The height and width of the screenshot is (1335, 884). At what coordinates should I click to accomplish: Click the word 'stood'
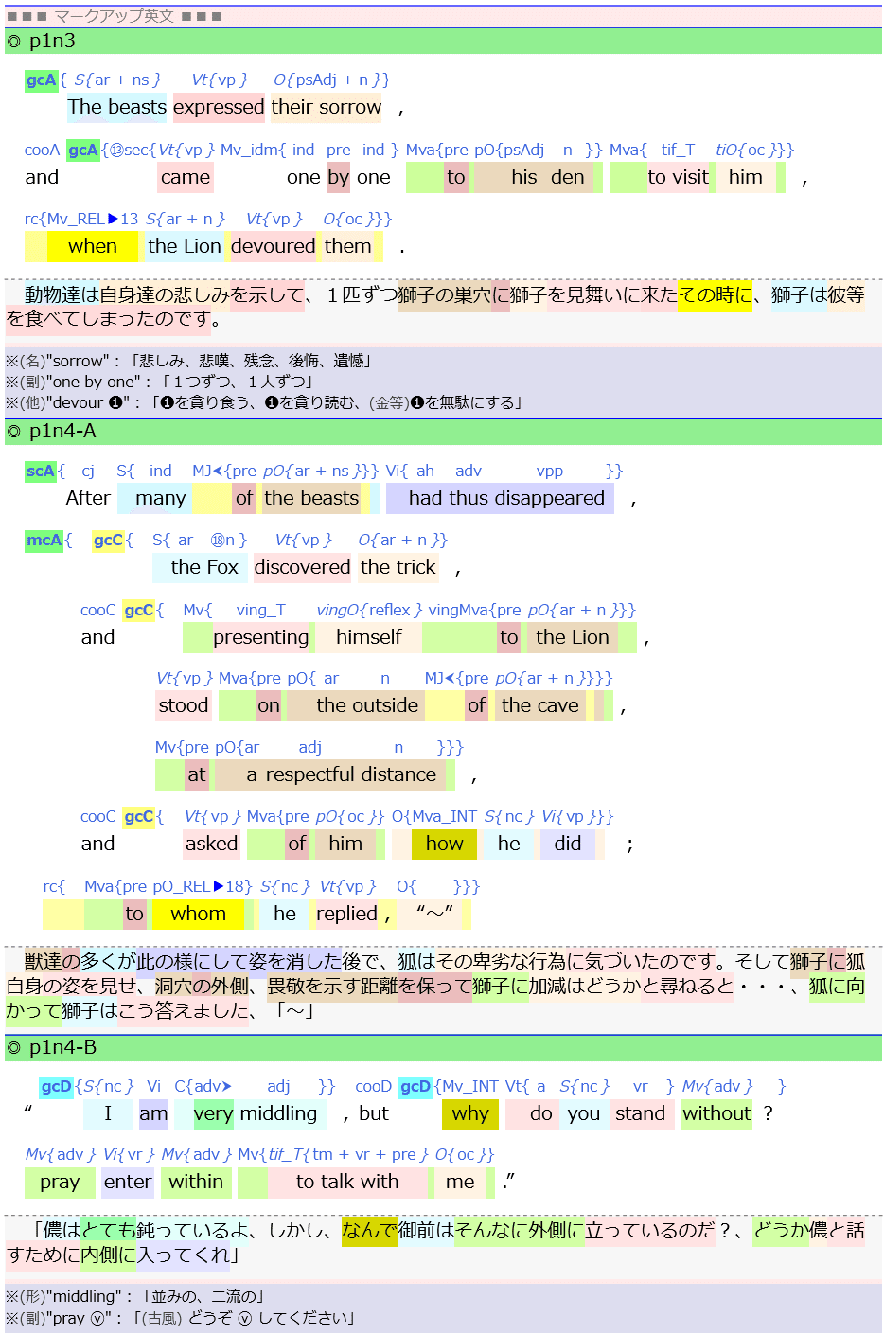[x=184, y=705]
